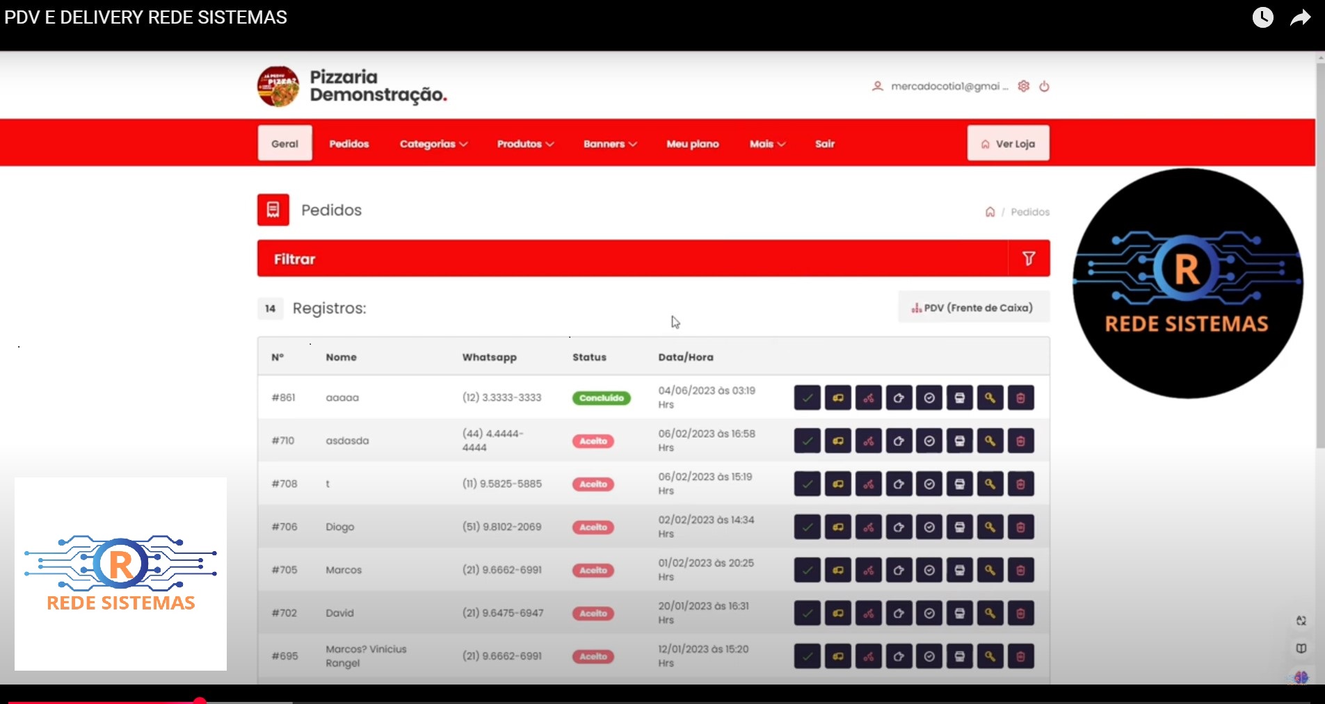Click the checkmark icon in the asdasda row
The image size is (1325, 704).
point(807,441)
